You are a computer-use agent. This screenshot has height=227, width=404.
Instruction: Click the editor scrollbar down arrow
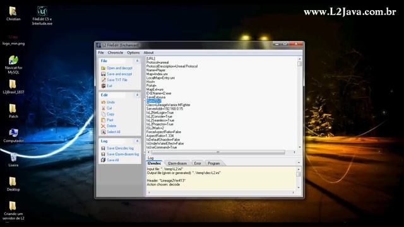[x=299, y=147]
